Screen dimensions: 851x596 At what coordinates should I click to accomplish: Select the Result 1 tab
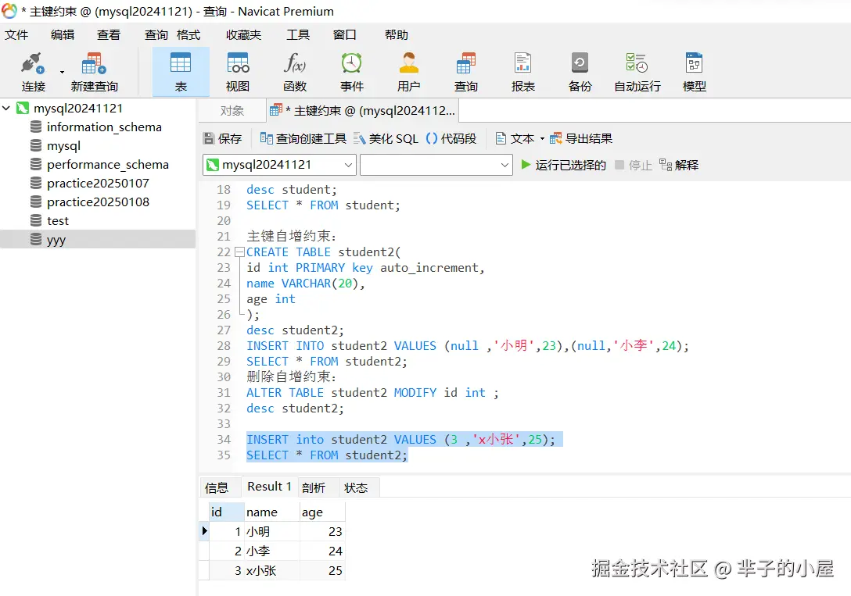tap(269, 487)
